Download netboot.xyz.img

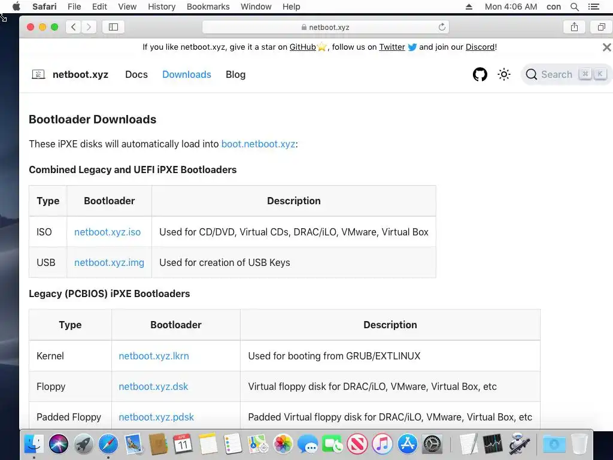coord(109,262)
